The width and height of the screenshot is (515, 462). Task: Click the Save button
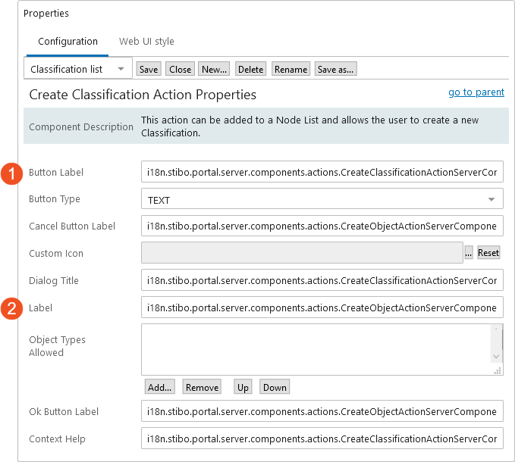pos(149,69)
